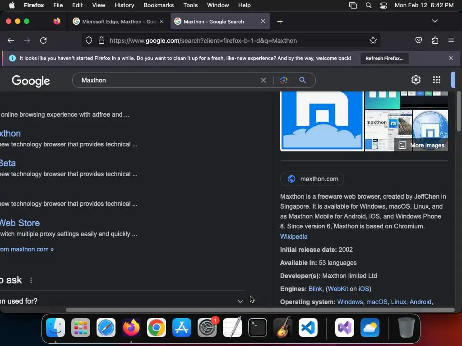Open a new tab with the plus button
462x346 pixels.
[280, 22]
